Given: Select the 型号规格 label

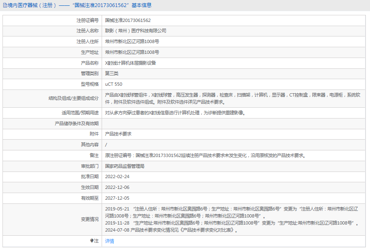Looking at the screenshot, I should pos(90,84).
